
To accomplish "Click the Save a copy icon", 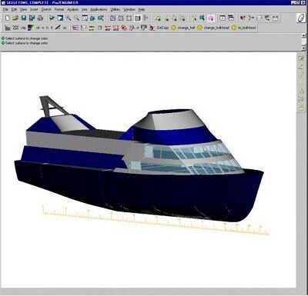I will pyautogui.click(x=32, y=18).
